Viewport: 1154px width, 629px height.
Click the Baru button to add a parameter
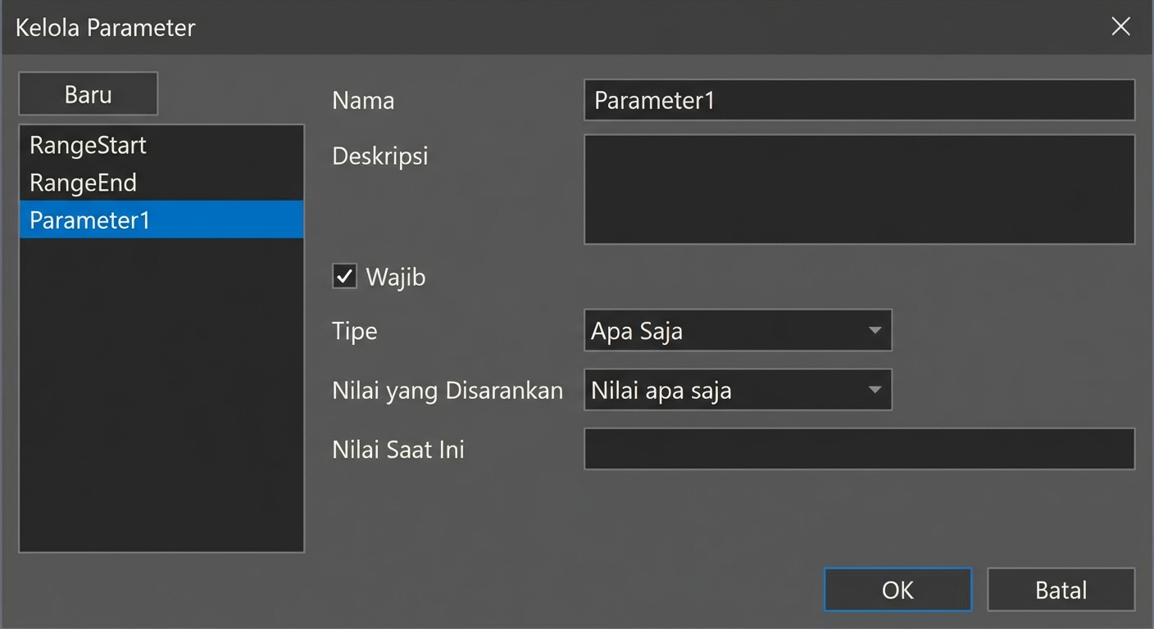88,93
